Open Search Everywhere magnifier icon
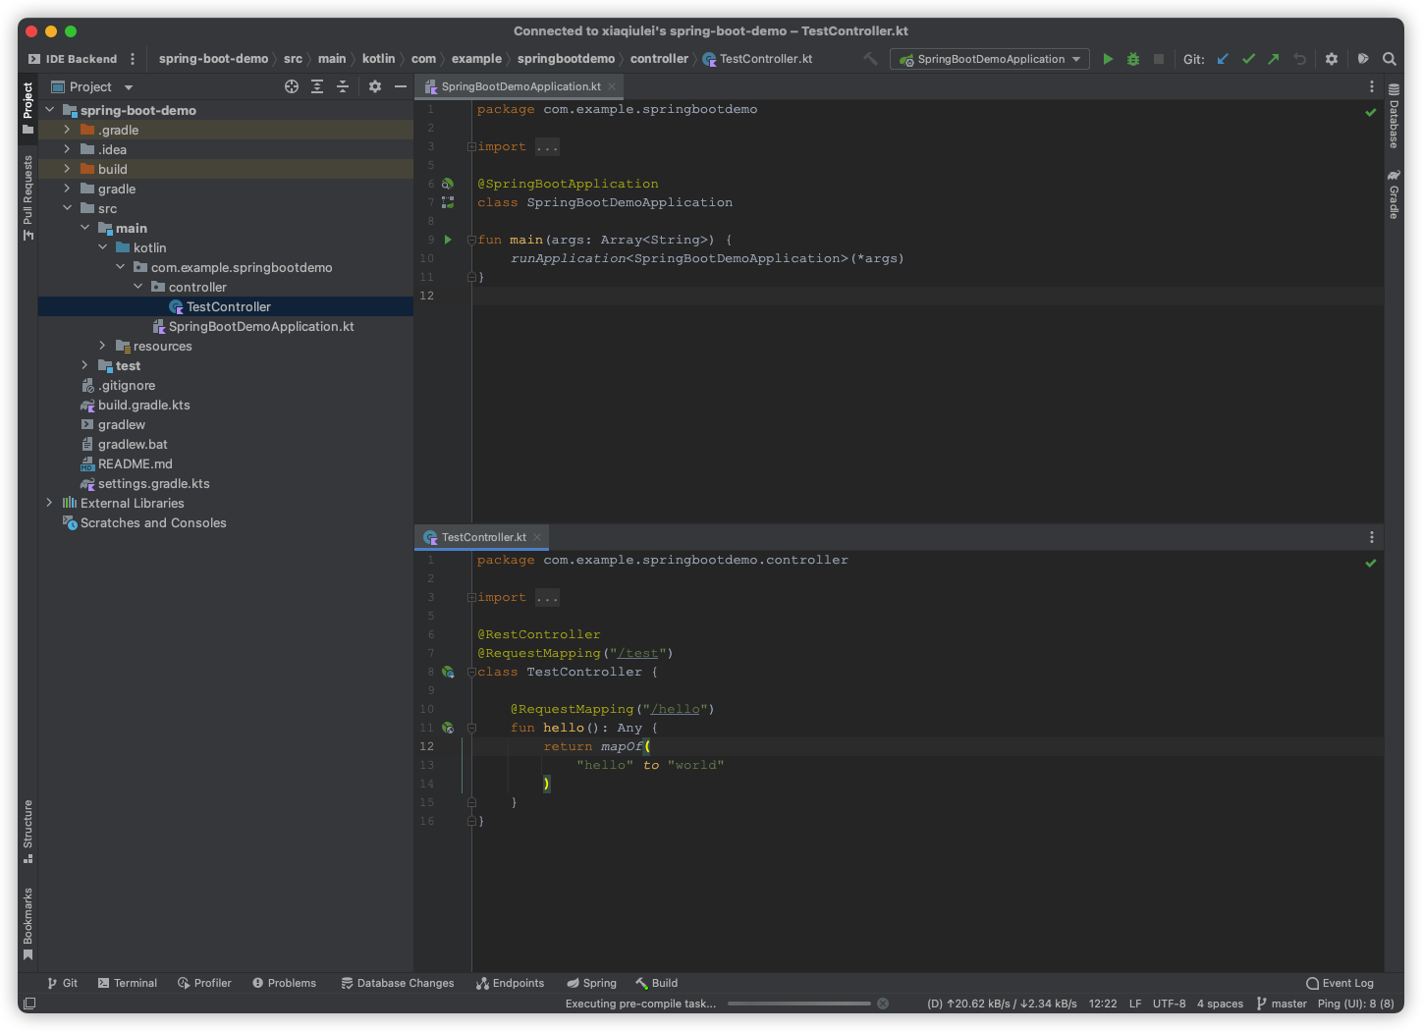 (1390, 59)
